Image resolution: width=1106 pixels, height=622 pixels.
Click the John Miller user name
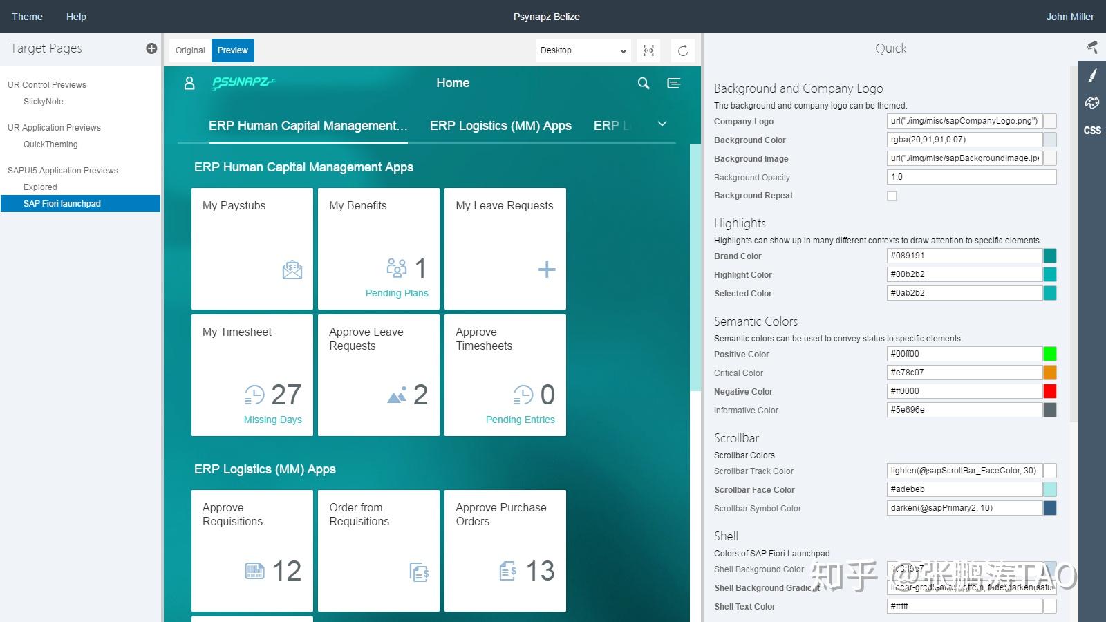(x=1070, y=17)
